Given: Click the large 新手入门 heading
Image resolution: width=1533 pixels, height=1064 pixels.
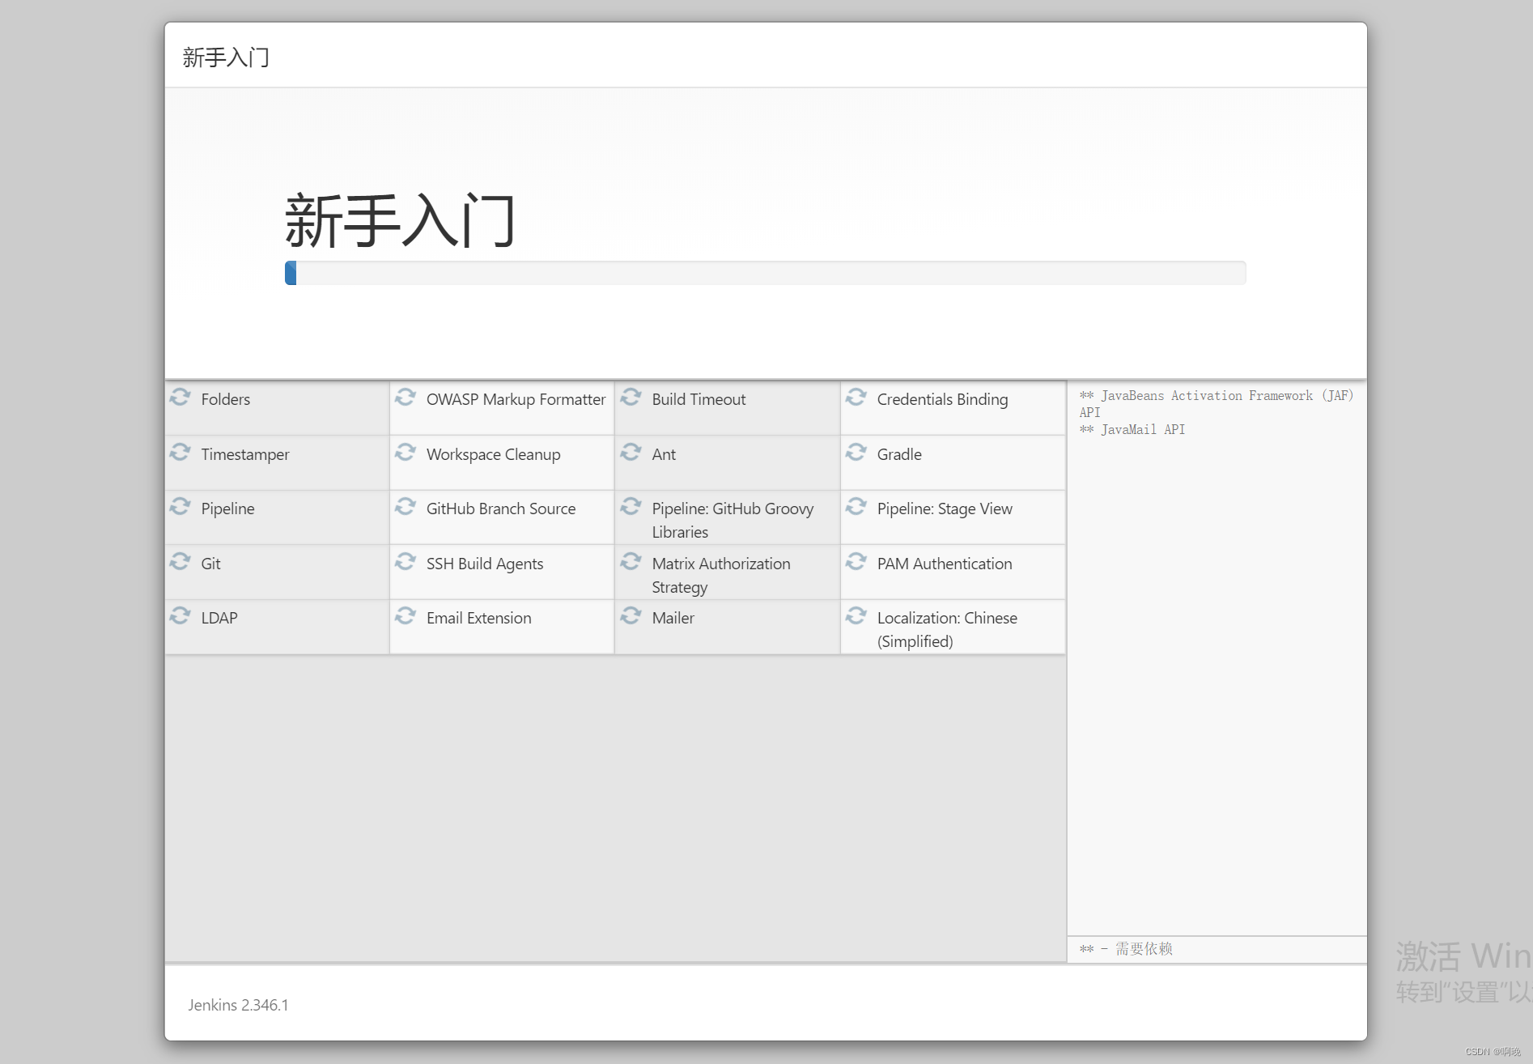Looking at the screenshot, I should pos(401,219).
